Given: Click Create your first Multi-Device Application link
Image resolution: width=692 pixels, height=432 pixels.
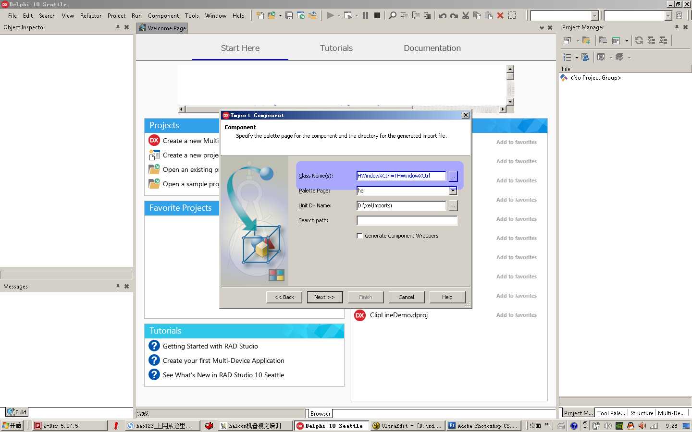Looking at the screenshot, I should (223, 360).
